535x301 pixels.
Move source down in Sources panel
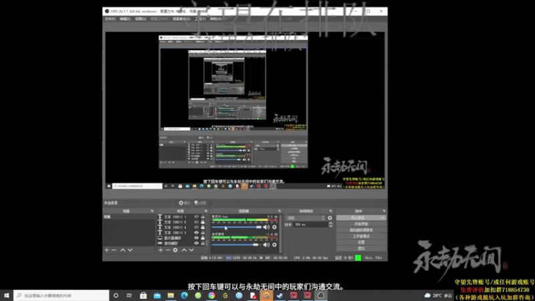[191, 250]
